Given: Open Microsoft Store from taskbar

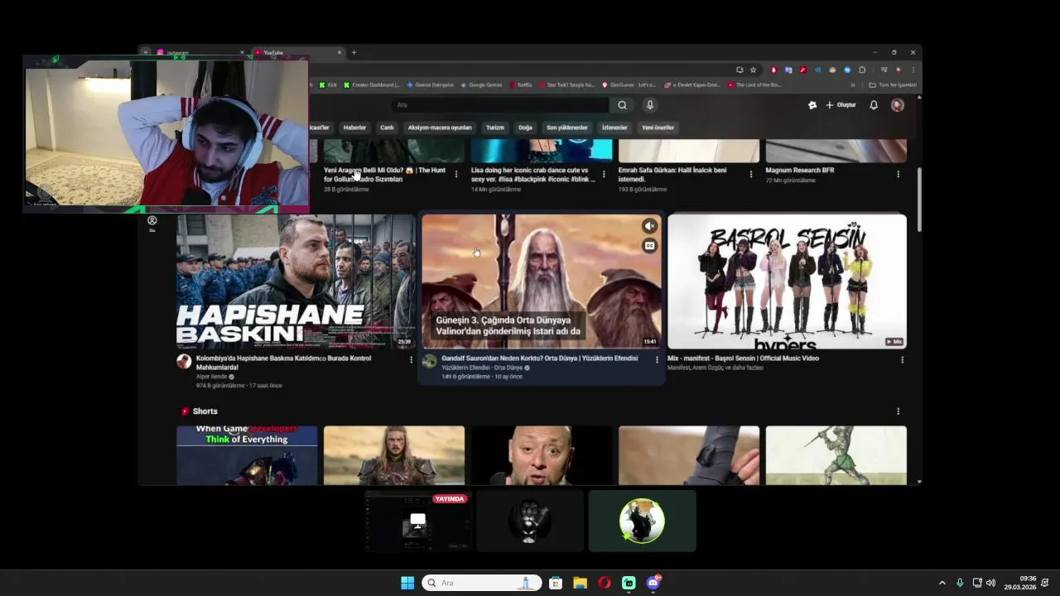Looking at the screenshot, I should click(556, 583).
